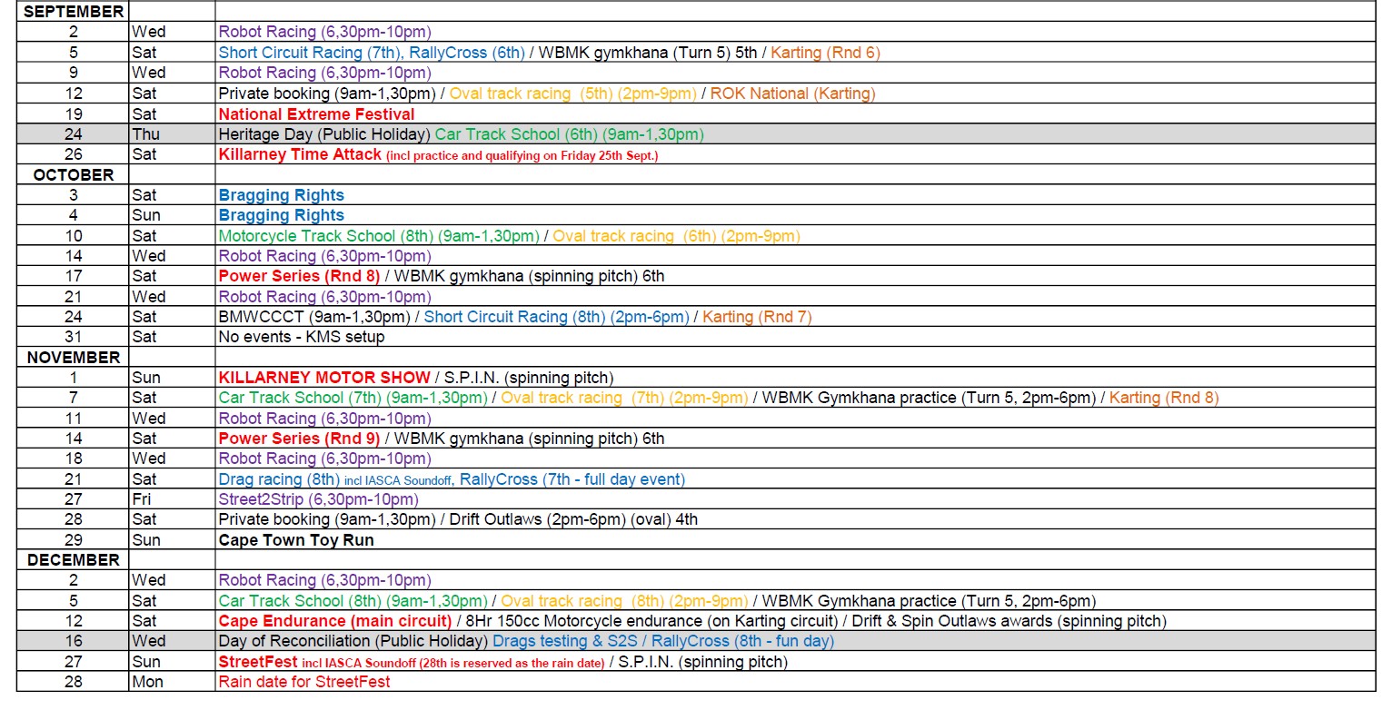Select the SEPTEMBER month header cell
Screen dimensions: 1392x710
pos(73,12)
